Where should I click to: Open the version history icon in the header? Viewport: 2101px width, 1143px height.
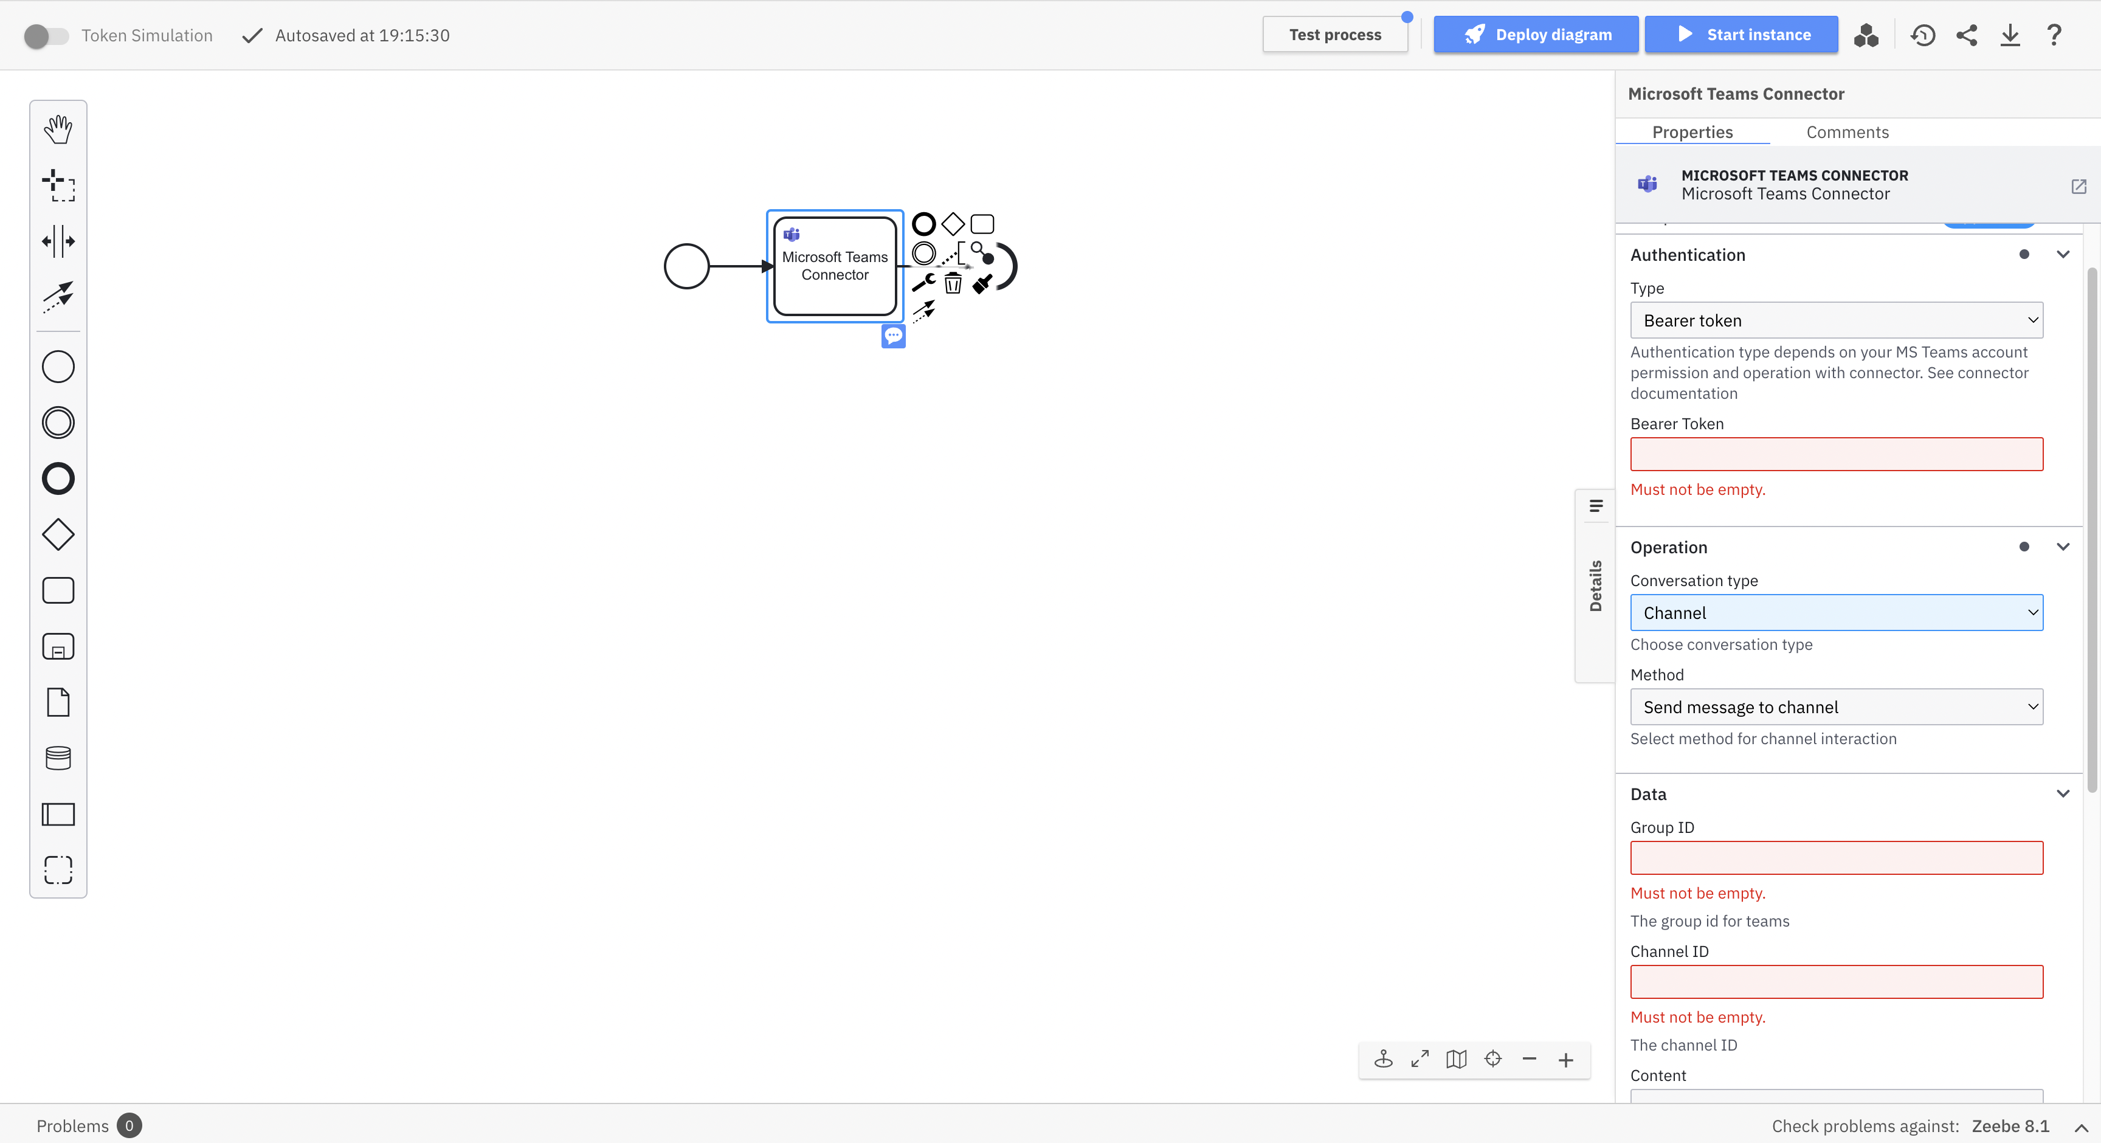1922,35
